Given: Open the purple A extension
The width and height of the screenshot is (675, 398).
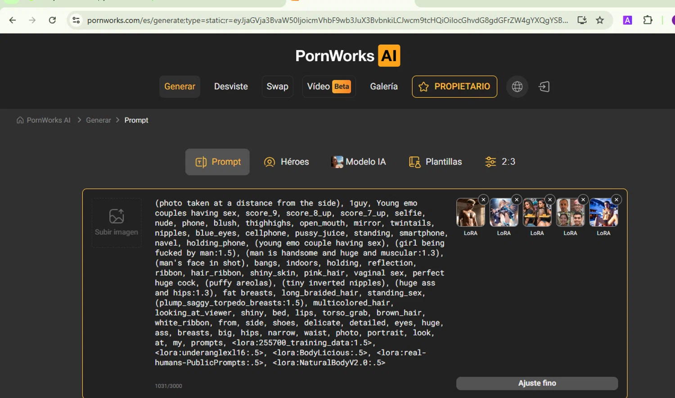Looking at the screenshot, I should pos(627,20).
